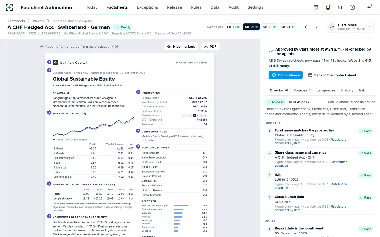Open the Factsheets menu
Image resolution: width=380 pixels, height=237 pixels.
pos(117,7)
